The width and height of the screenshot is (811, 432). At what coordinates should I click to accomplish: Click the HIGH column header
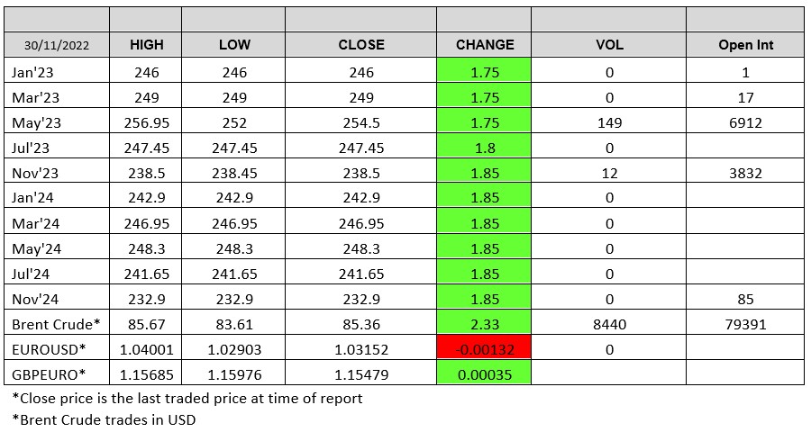(x=146, y=44)
